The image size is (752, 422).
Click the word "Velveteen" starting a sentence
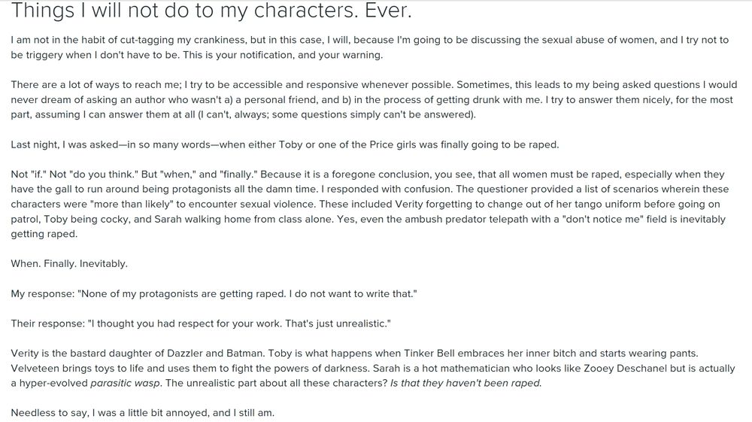(32, 369)
